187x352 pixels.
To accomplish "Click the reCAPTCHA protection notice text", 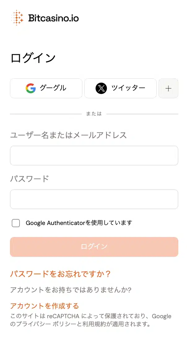I will coord(91,320).
